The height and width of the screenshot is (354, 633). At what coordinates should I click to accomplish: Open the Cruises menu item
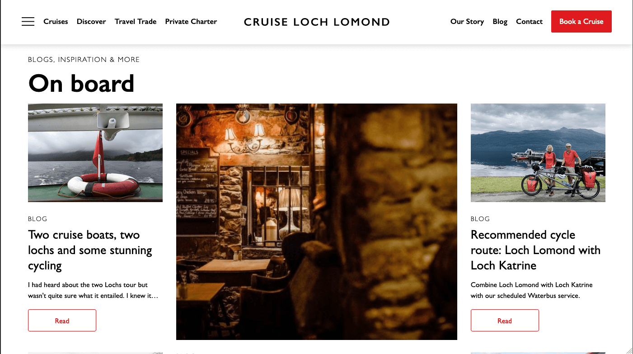click(56, 21)
